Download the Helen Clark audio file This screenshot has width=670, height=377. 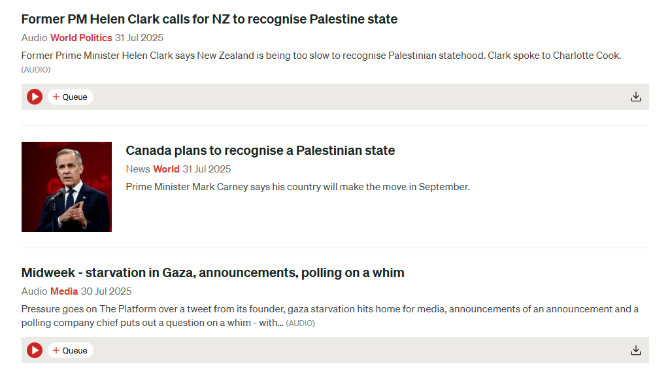[x=635, y=97]
